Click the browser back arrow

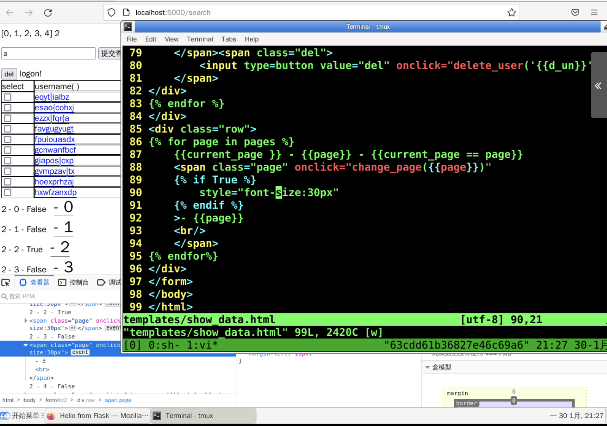[x=10, y=12]
